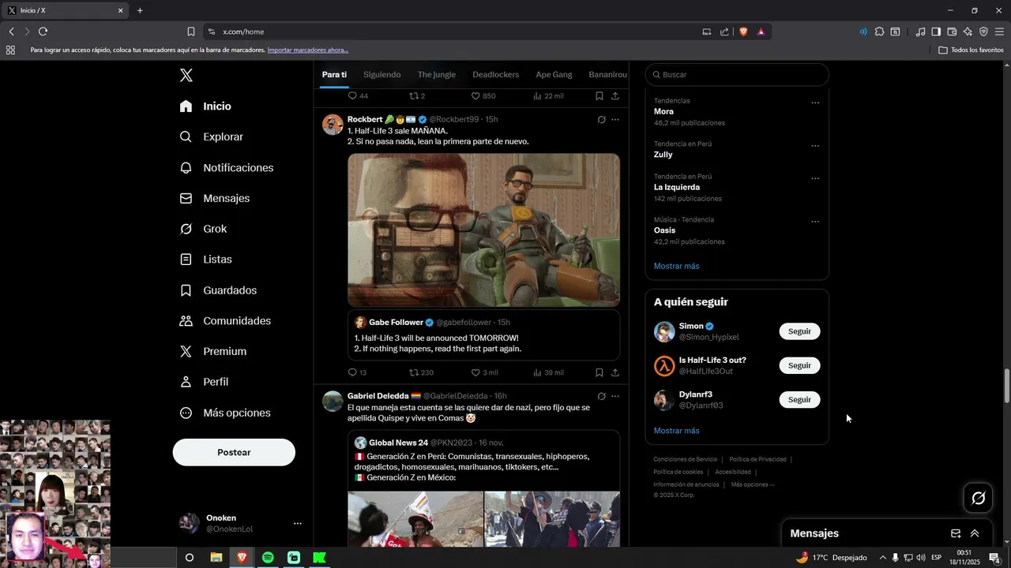Open the Oasis trend options menu
Image resolution: width=1011 pixels, height=568 pixels.
(x=815, y=222)
